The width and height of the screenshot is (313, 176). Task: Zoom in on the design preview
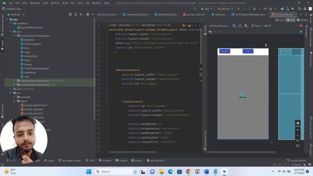pyautogui.click(x=298, y=130)
